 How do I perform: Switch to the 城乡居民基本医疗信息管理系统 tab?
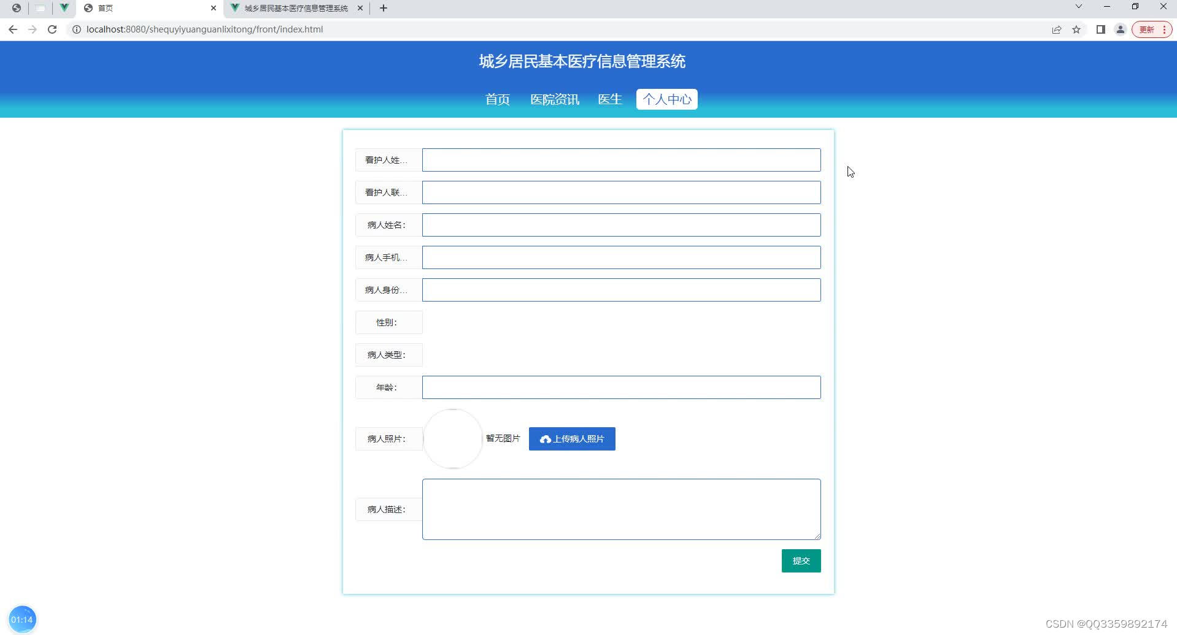296,8
